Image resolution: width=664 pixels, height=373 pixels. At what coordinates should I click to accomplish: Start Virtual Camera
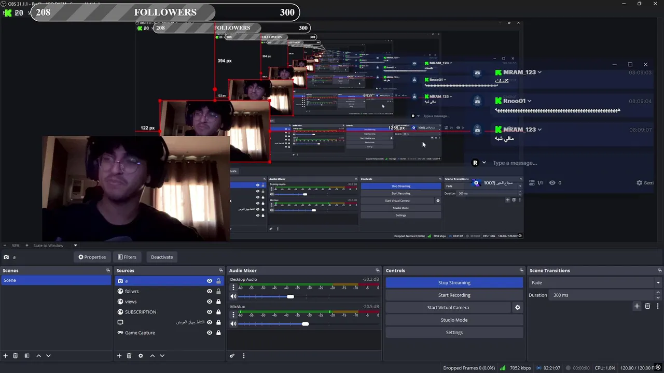pos(448,308)
